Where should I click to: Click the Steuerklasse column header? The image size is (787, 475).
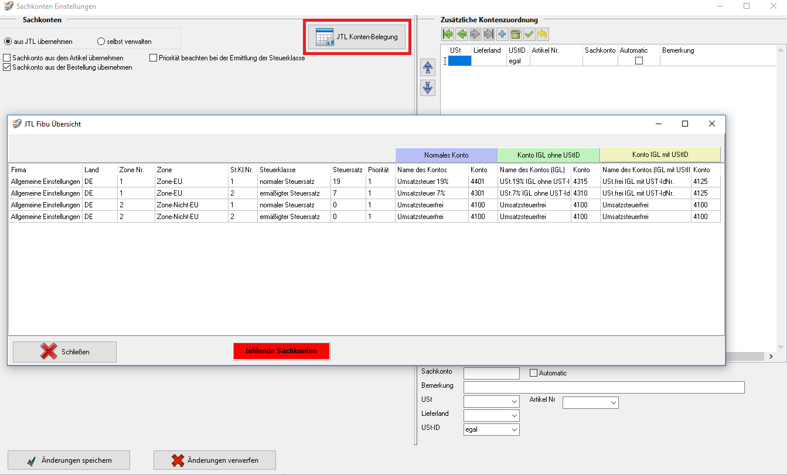pyautogui.click(x=277, y=169)
